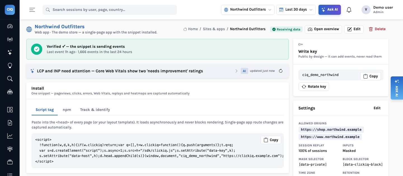Open the magnifier search icon in the sidebar
Image resolution: width=403 pixels, height=176 pixels.
tap(10, 79)
